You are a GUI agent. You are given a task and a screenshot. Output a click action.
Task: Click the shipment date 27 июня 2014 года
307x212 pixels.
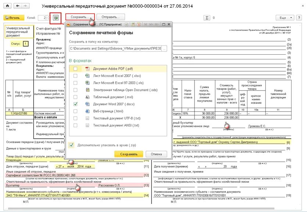74,167
